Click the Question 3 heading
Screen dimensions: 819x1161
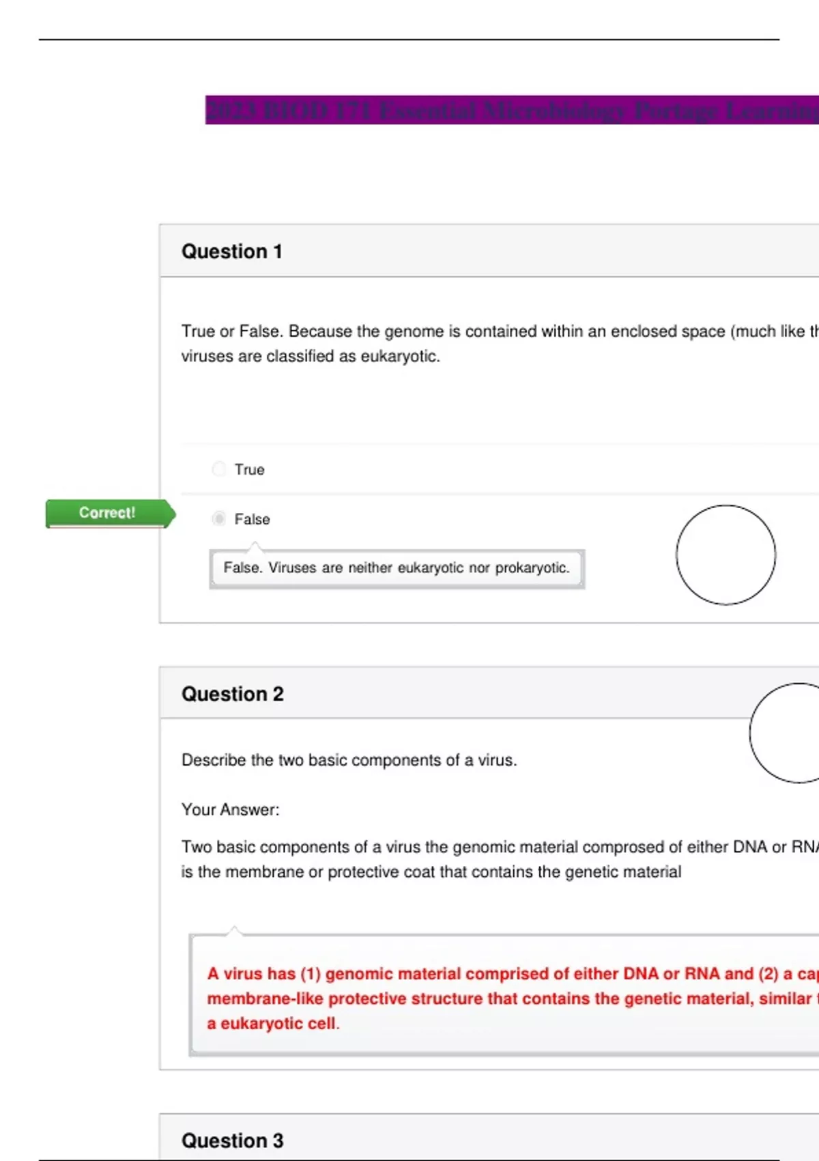[233, 1141]
